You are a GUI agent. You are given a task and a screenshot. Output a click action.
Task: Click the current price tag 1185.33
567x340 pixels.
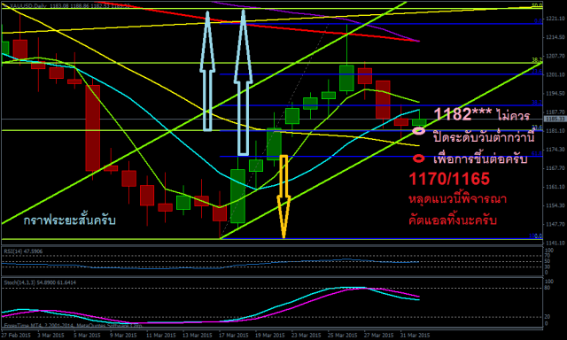(x=555, y=119)
